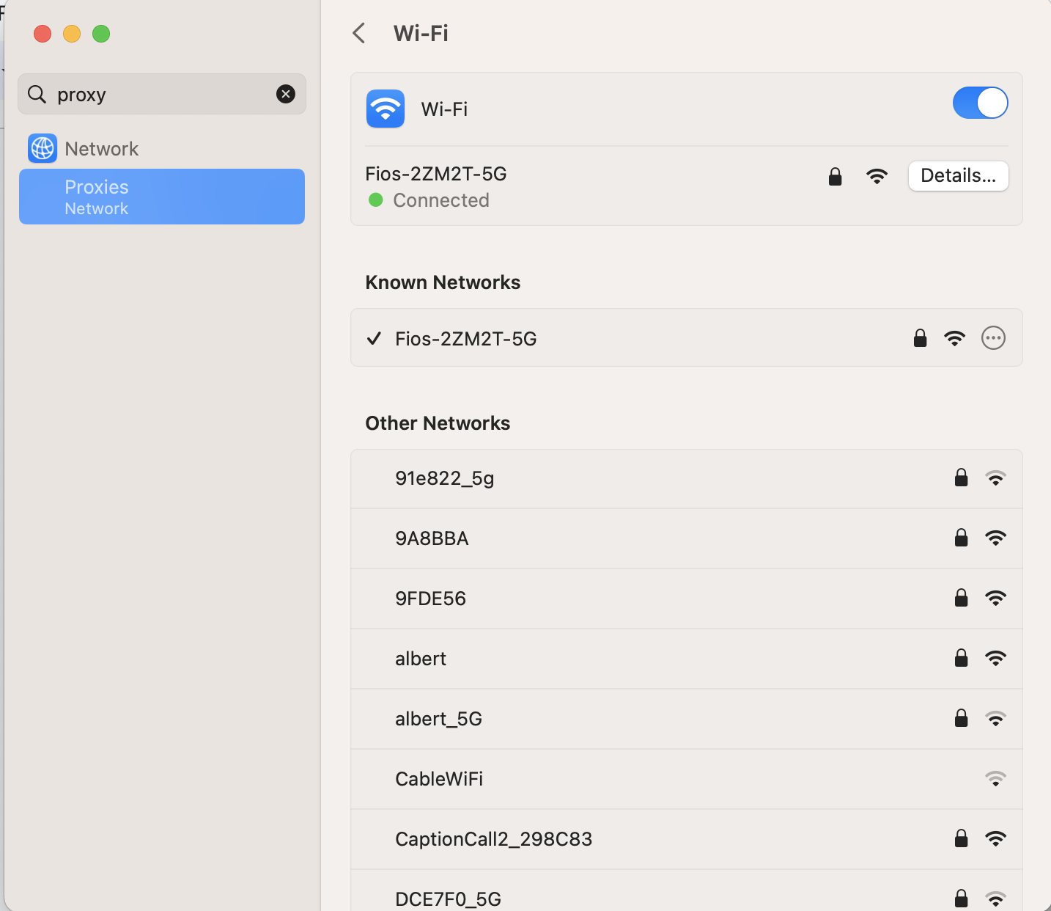Click the checkmark beside Fios-2ZM2T-5G
Screen dimensions: 1051x911
374,338
